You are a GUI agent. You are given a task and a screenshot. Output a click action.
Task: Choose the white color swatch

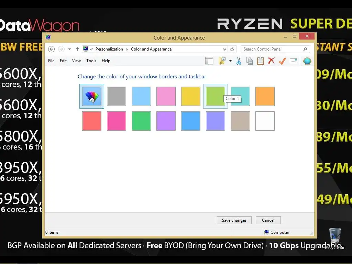click(265, 121)
